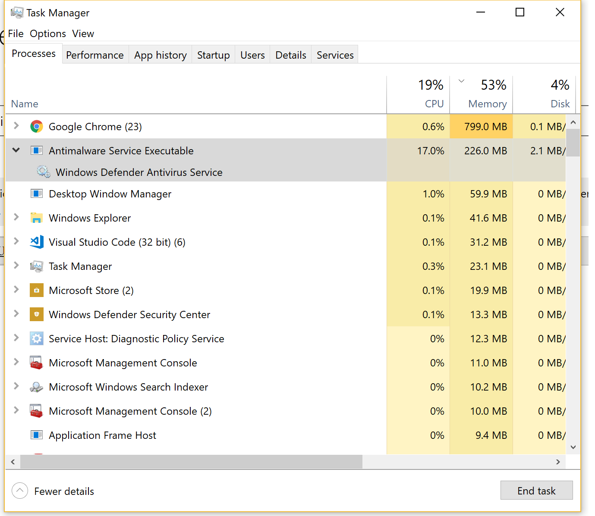The height and width of the screenshot is (516, 595).
Task: Collapse the Antimalware Service Executable group
Action: (x=16, y=150)
